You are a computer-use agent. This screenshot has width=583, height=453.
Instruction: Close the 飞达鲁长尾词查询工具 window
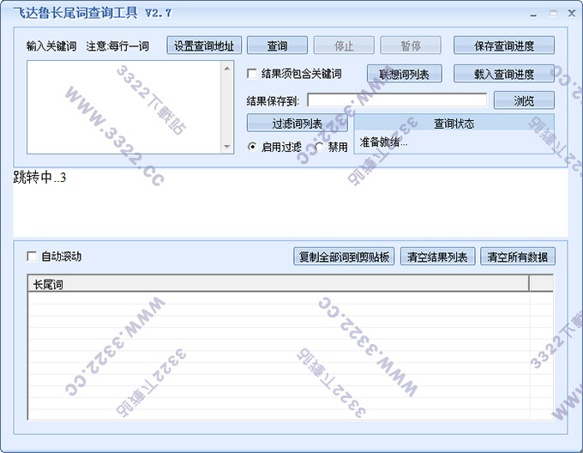tap(572, 14)
